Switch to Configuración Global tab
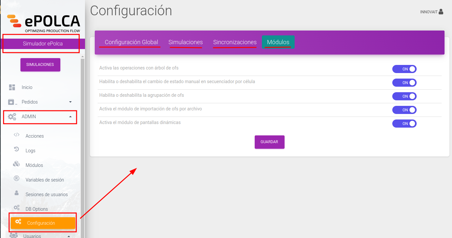 (x=131, y=42)
